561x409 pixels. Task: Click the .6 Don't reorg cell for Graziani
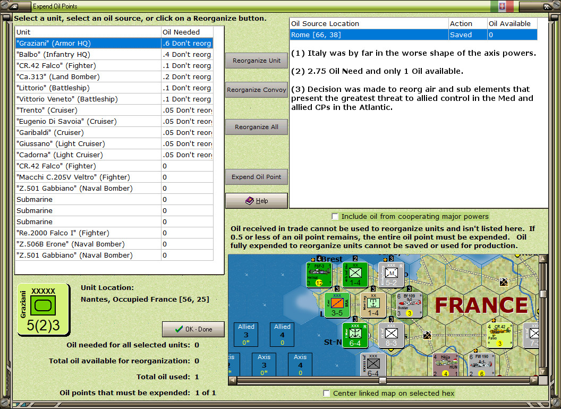pyautogui.click(x=187, y=44)
